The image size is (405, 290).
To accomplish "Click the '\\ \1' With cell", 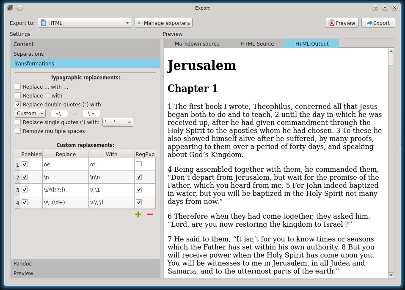I will pos(112,190).
